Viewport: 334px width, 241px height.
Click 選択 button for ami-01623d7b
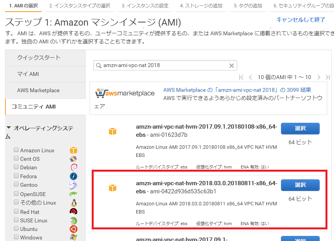click(x=300, y=129)
